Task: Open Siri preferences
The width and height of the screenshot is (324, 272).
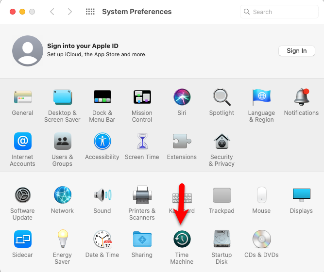Action: click(182, 97)
